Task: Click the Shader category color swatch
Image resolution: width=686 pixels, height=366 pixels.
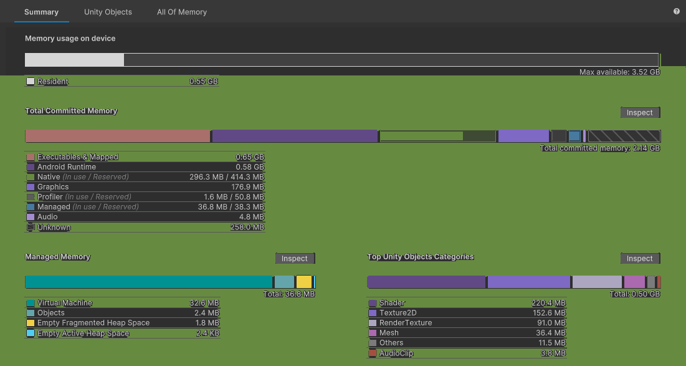Action: coord(372,302)
